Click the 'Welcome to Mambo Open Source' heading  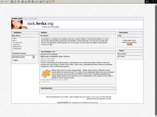(55, 57)
